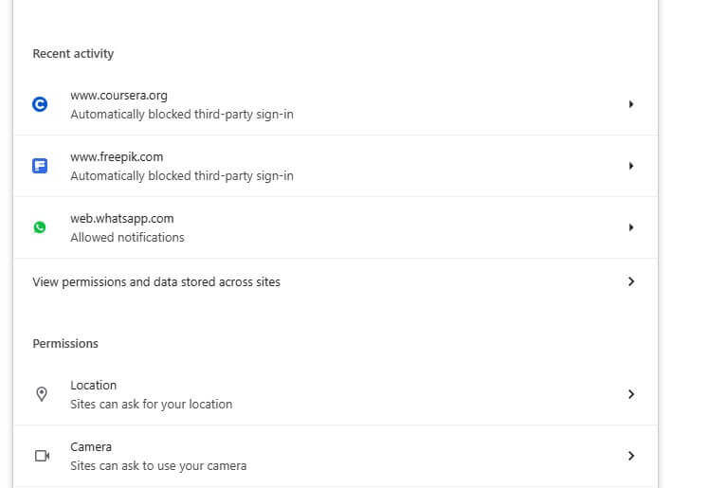The height and width of the screenshot is (488, 708).
Task: Open the Camera permission row
Action: coord(336,456)
